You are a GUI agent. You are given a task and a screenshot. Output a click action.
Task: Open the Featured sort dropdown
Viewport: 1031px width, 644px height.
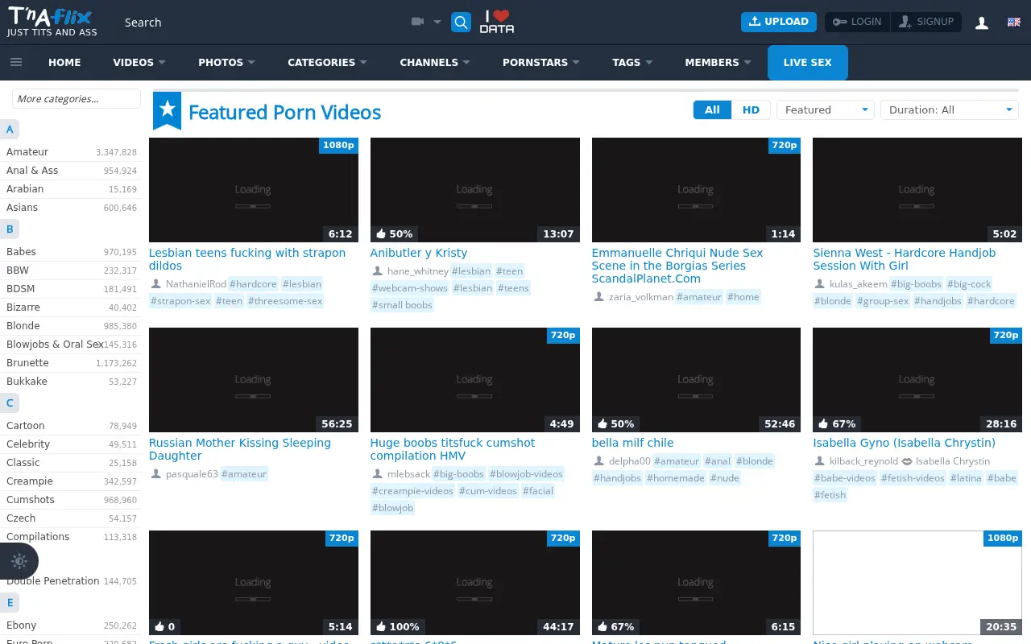tap(826, 110)
